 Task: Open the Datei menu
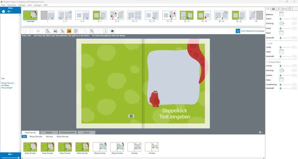(3, 5)
